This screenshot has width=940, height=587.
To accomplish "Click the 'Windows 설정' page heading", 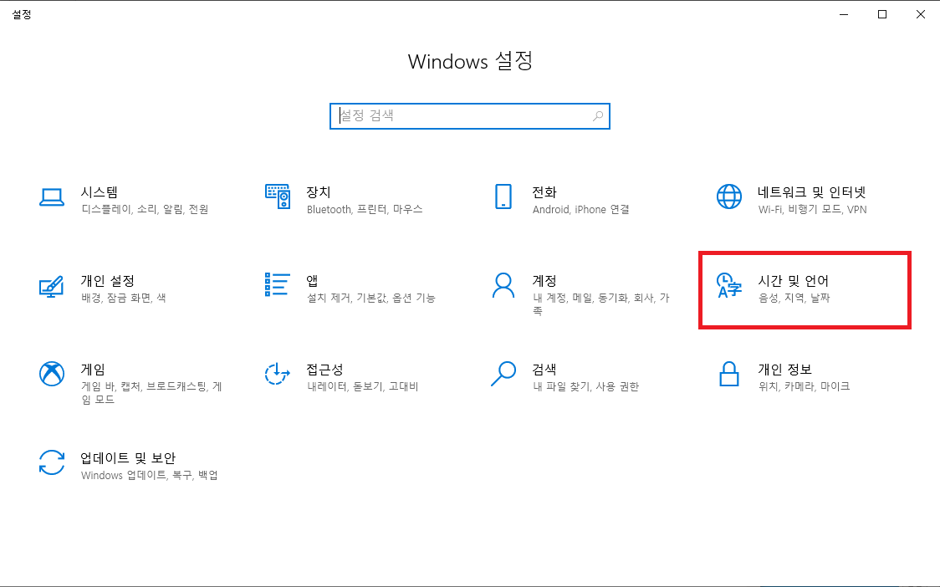I will 470,61.
